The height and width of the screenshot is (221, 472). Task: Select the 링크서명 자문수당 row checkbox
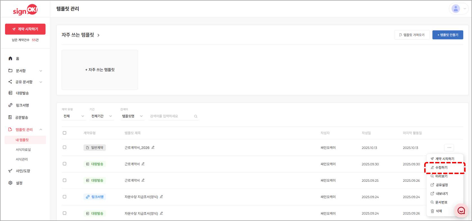[65, 197]
